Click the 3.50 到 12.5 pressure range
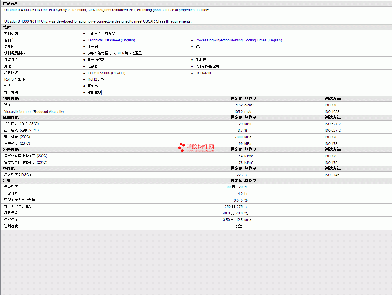The width and height of the screenshot is (392, 295). tap(233, 220)
